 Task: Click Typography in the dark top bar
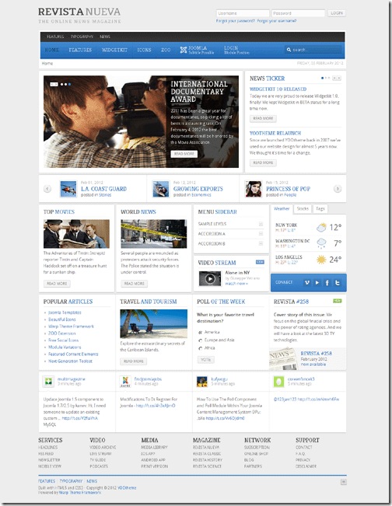(x=82, y=37)
